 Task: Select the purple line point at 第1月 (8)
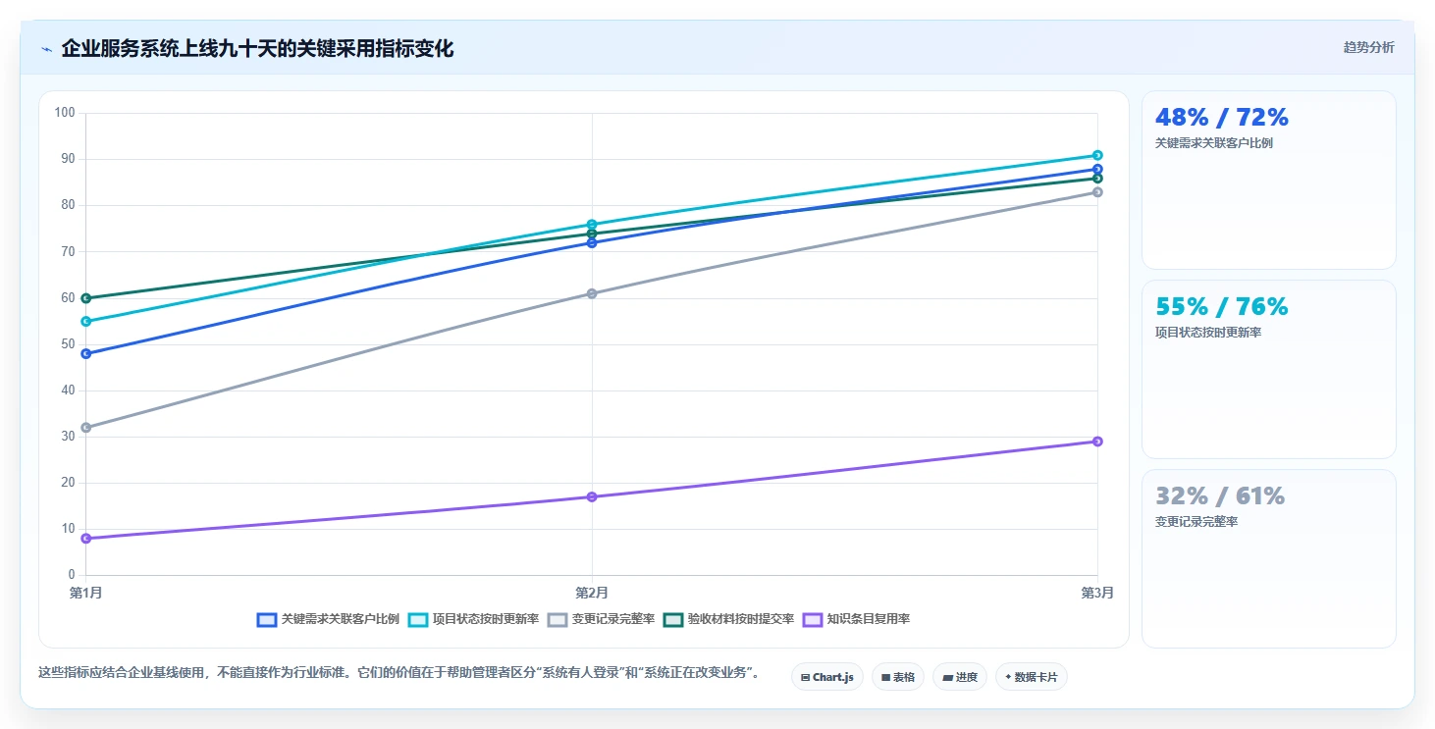click(86, 538)
